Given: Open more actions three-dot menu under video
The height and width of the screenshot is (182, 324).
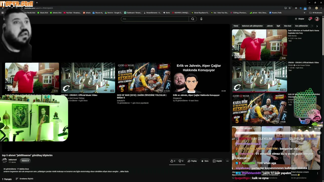Looking at the screenshot, I should click(x=227, y=161).
